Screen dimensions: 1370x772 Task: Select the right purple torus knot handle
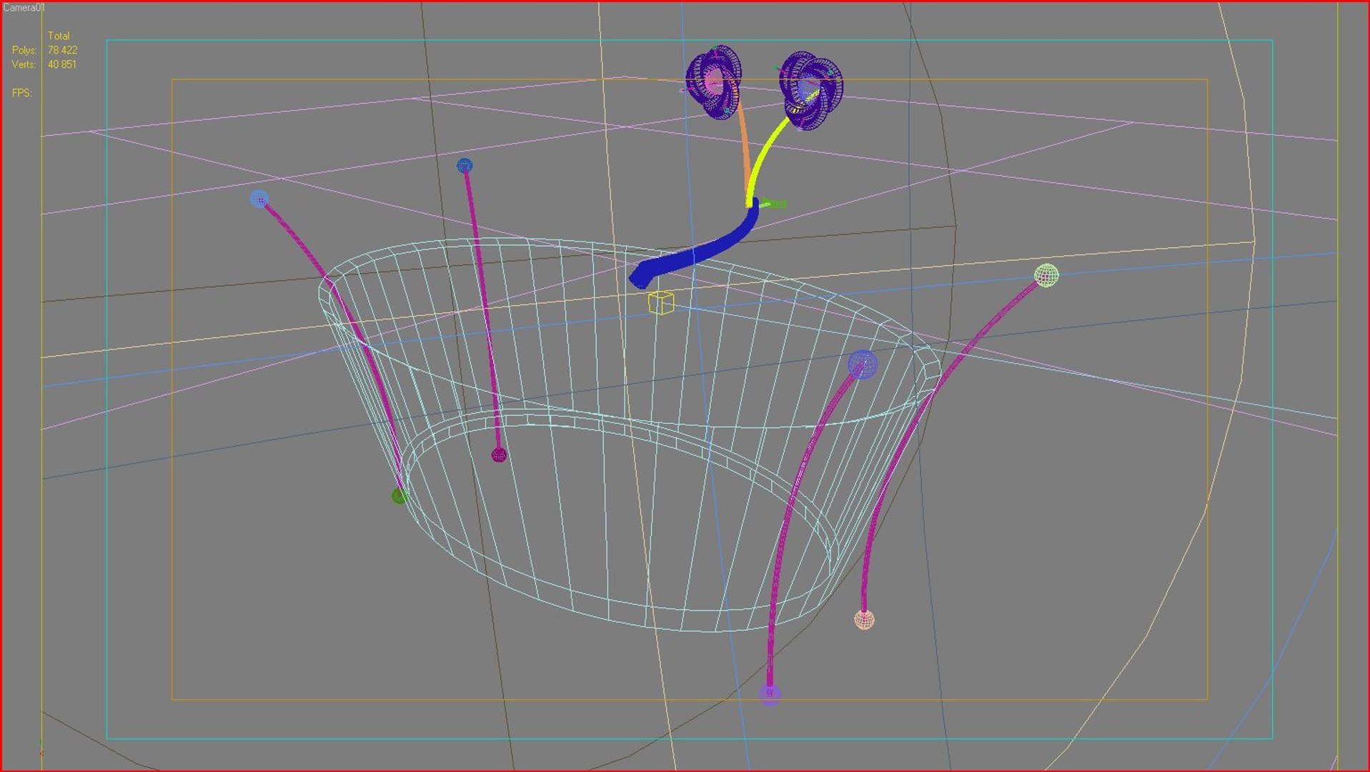point(810,90)
